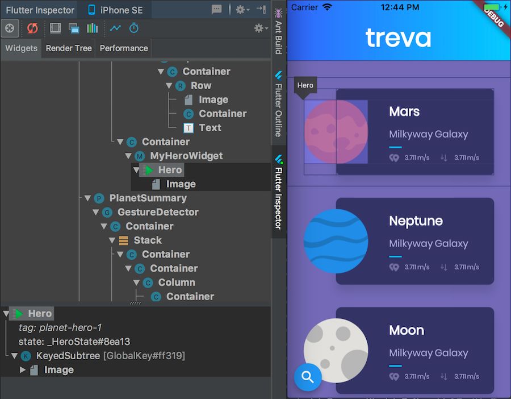Screen dimensions: 511x399
Task: Switch to the Performance tab
Action: click(124, 48)
